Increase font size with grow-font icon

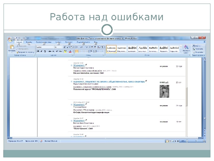point(64,47)
